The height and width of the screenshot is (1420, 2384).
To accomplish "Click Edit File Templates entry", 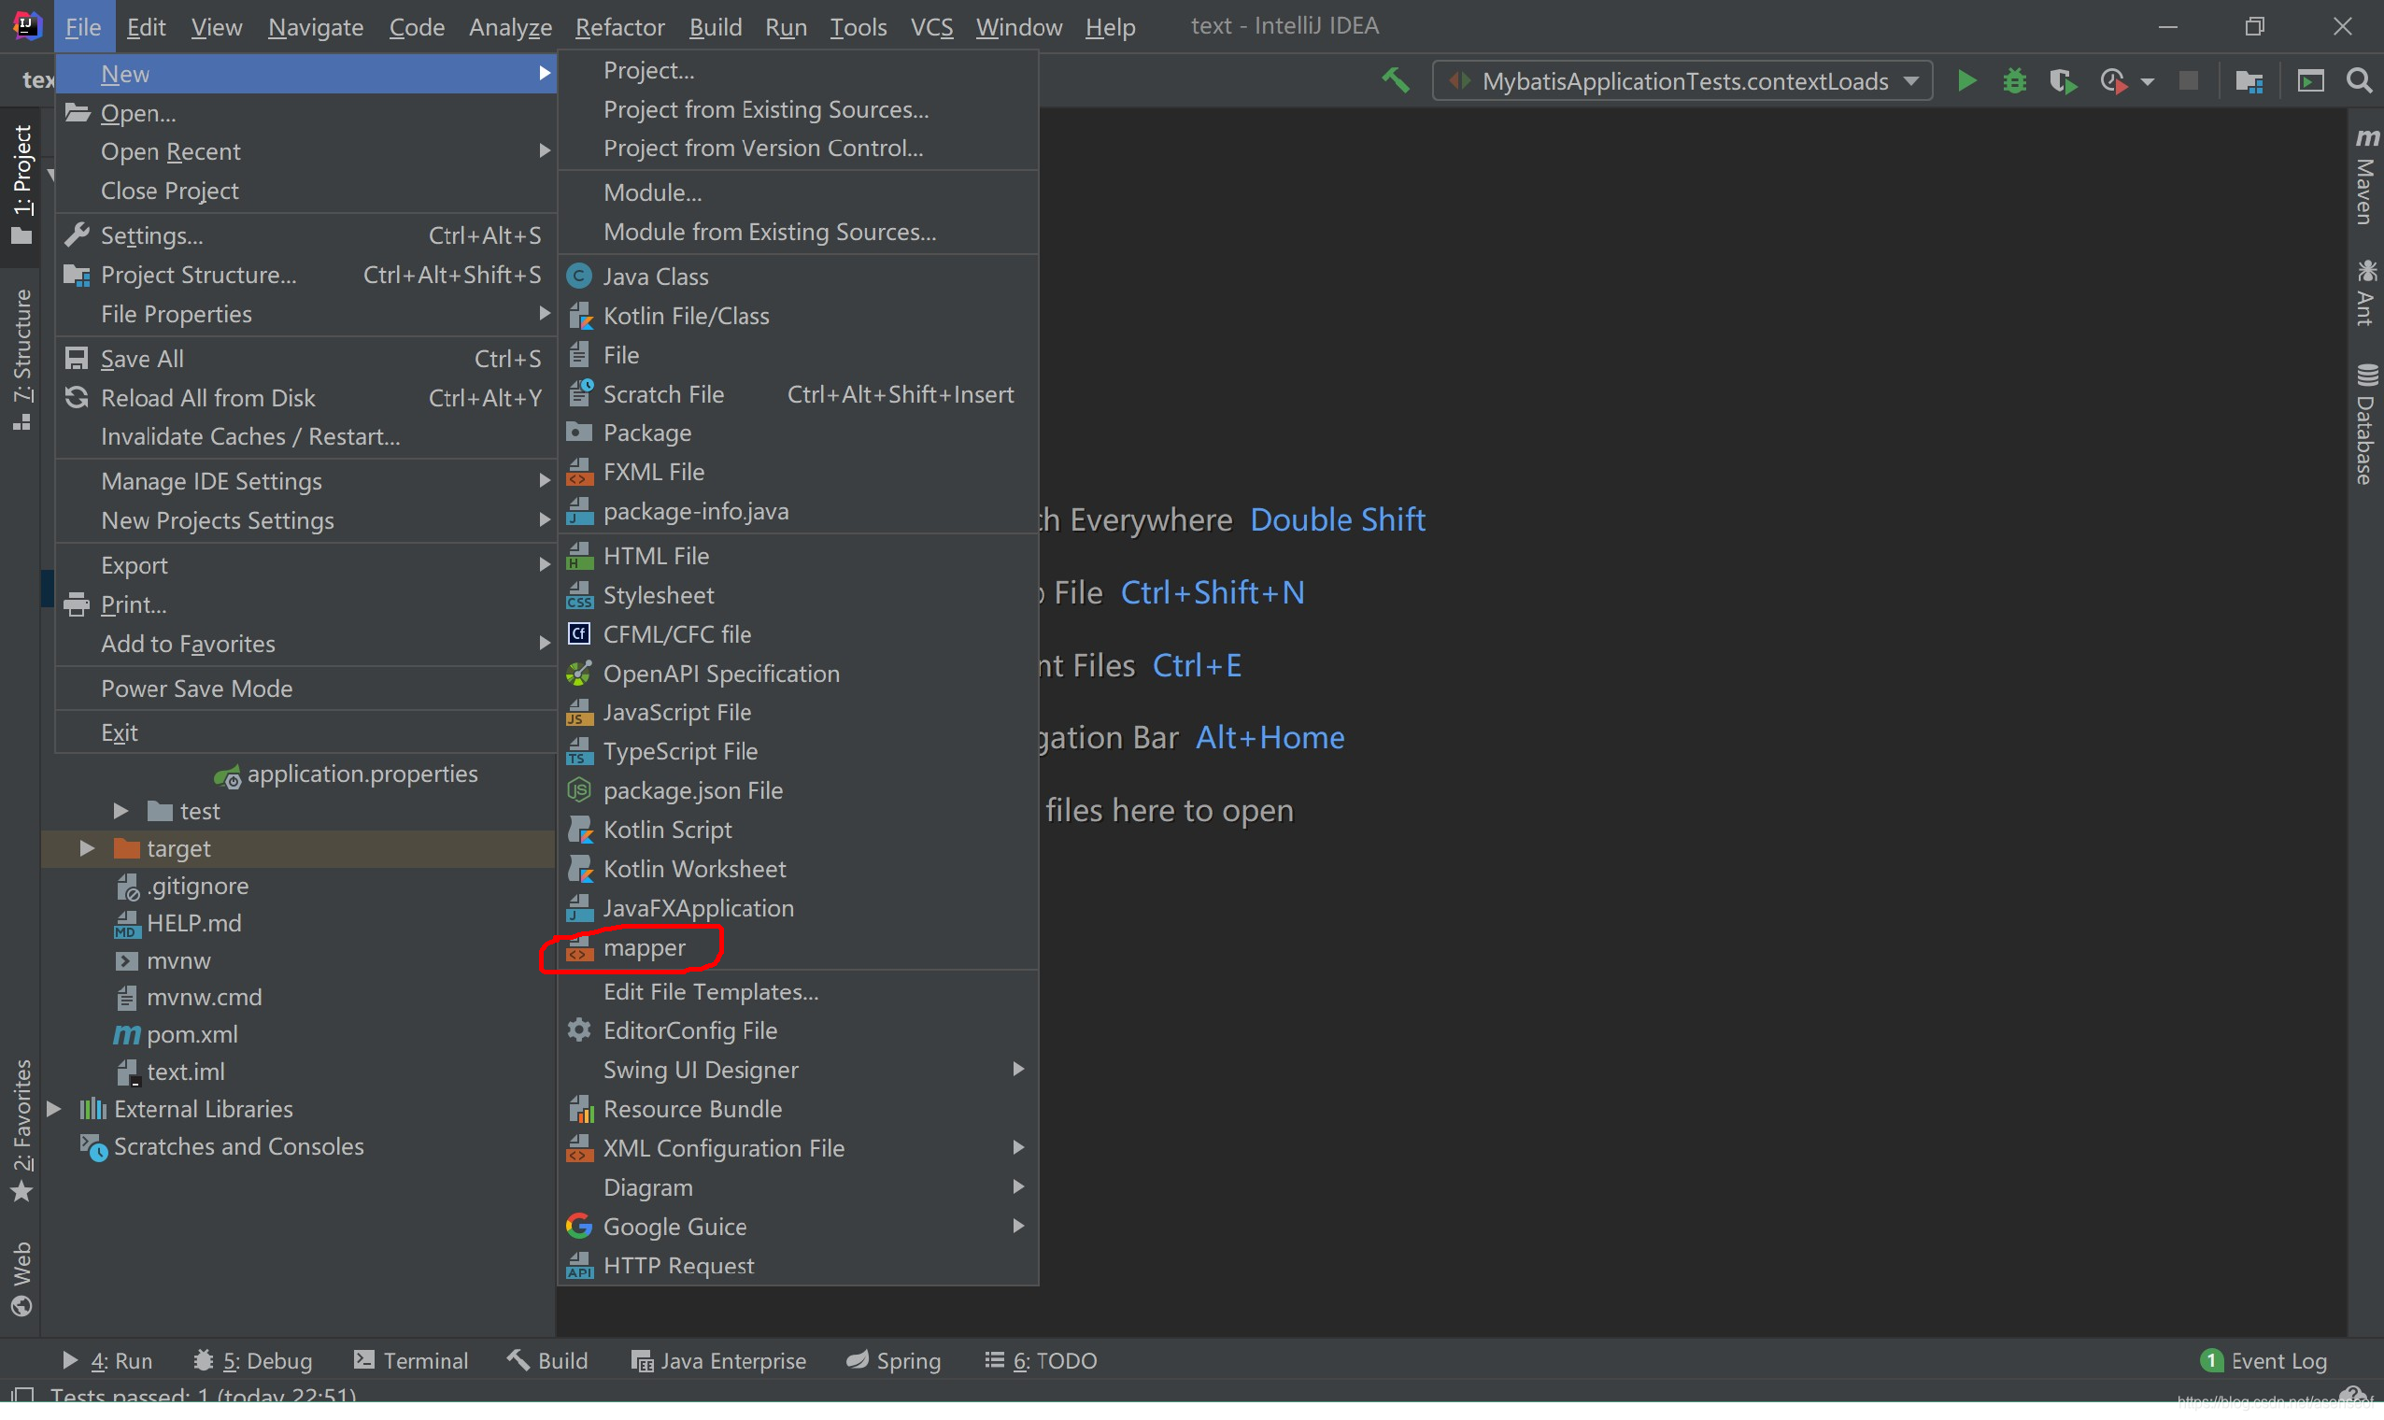I will pyautogui.click(x=798, y=992).
